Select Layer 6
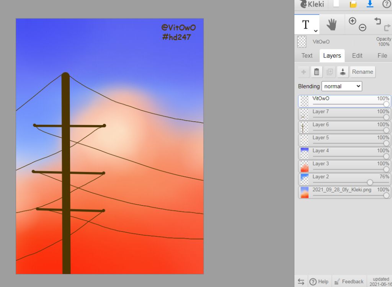 pyautogui.click(x=345, y=127)
